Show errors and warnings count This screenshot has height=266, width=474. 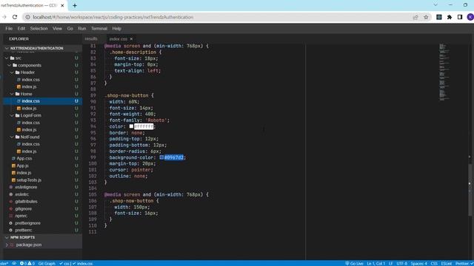point(27,264)
